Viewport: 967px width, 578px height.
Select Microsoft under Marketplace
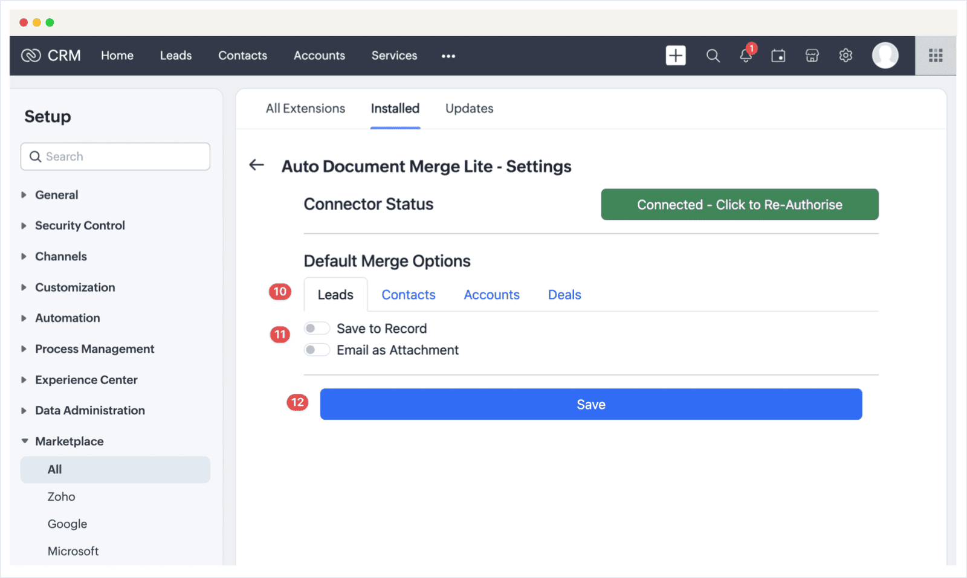[73, 551]
